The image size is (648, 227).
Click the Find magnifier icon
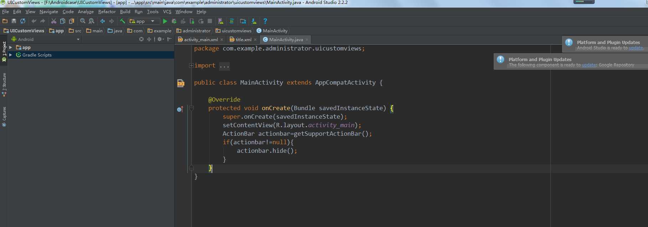tap(83, 21)
